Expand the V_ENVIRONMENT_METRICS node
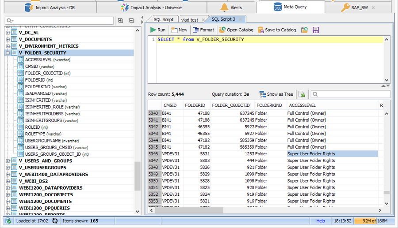The height and width of the screenshot is (228, 398). point(8,46)
